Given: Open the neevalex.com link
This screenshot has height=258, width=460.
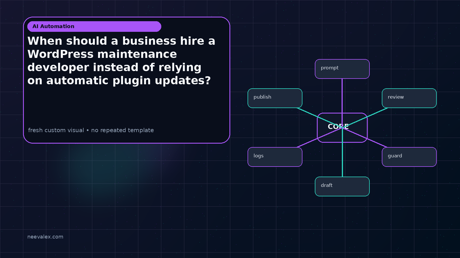Looking at the screenshot, I should coord(45,237).
